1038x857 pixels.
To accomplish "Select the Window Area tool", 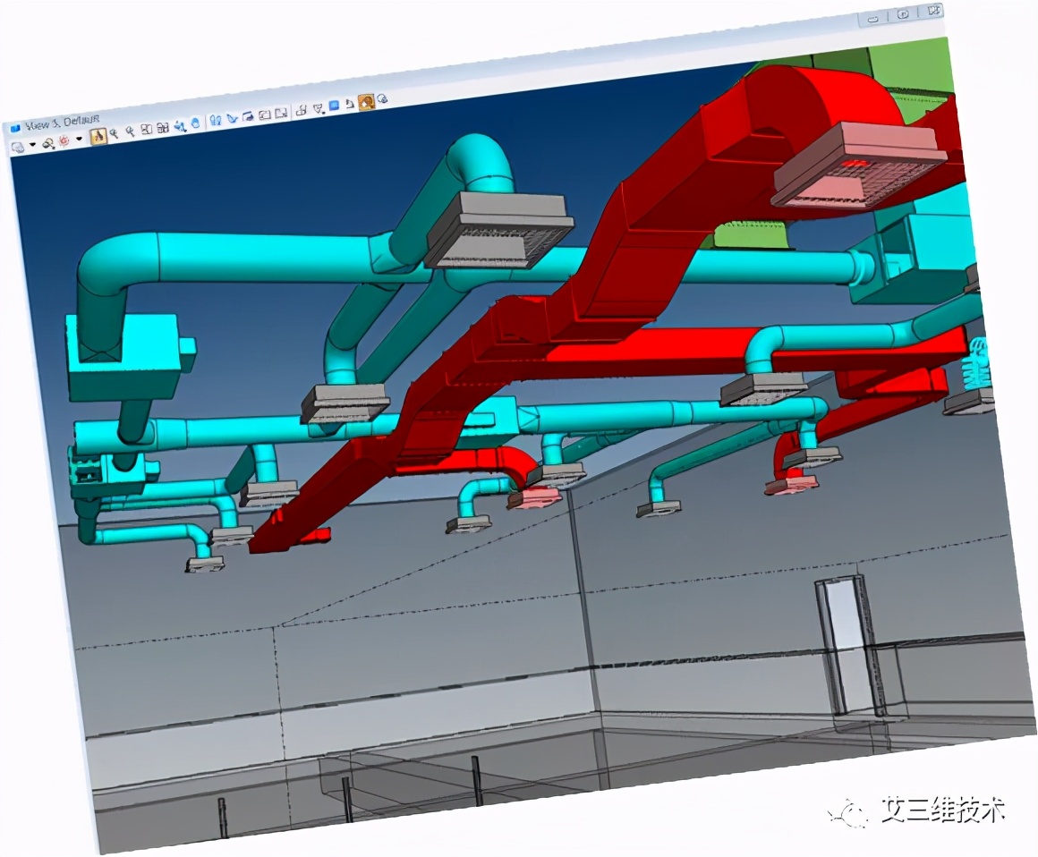I will click(x=146, y=129).
